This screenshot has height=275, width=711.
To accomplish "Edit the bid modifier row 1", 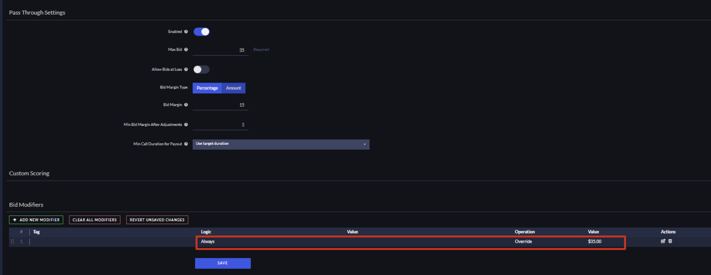I will coord(663,241).
